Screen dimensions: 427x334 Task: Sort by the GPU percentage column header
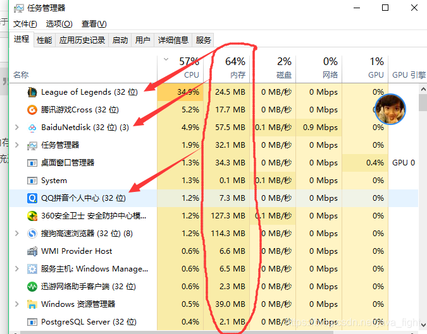(x=365, y=69)
